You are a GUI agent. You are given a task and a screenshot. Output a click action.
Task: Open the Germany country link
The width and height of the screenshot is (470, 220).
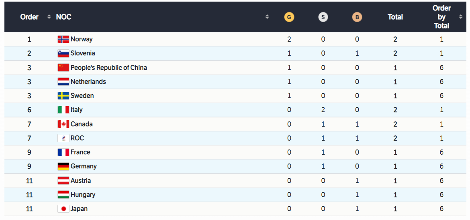click(x=84, y=166)
